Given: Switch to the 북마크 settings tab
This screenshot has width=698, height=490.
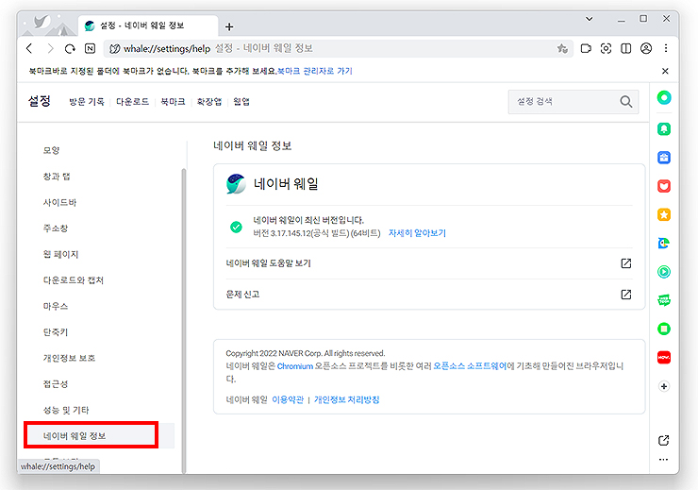Looking at the screenshot, I should point(173,102).
